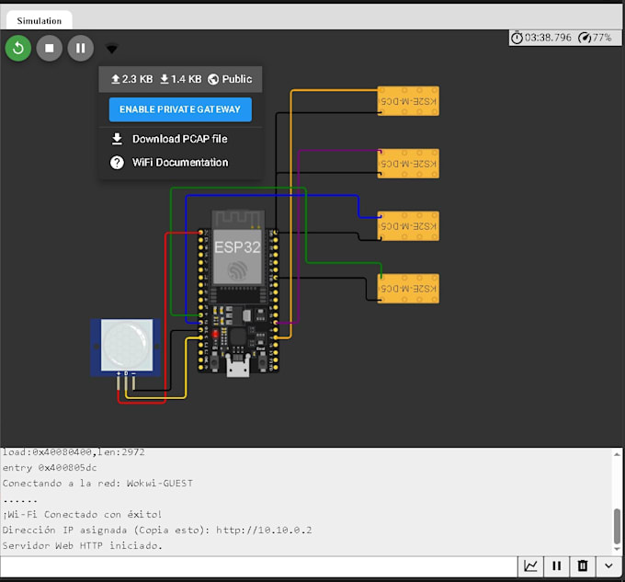Switch to the Simulation tab
625x582 pixels.
pyautogui.click(x=39, y=21)
